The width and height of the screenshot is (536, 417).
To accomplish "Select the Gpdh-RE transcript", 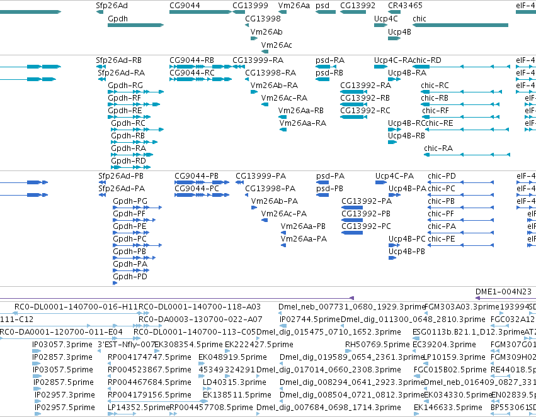I will coord(128,117).
